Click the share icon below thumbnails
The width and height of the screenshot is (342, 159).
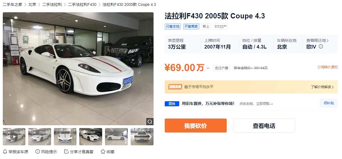[x=66, y=151]
